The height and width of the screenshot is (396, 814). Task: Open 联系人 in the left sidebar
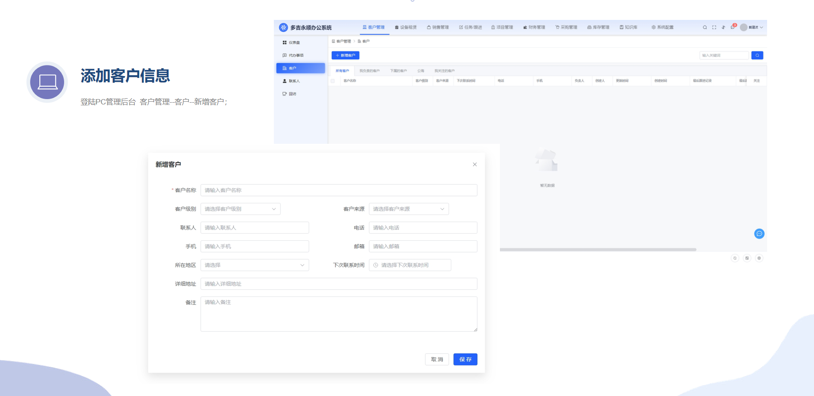click(x=294, y=81)
